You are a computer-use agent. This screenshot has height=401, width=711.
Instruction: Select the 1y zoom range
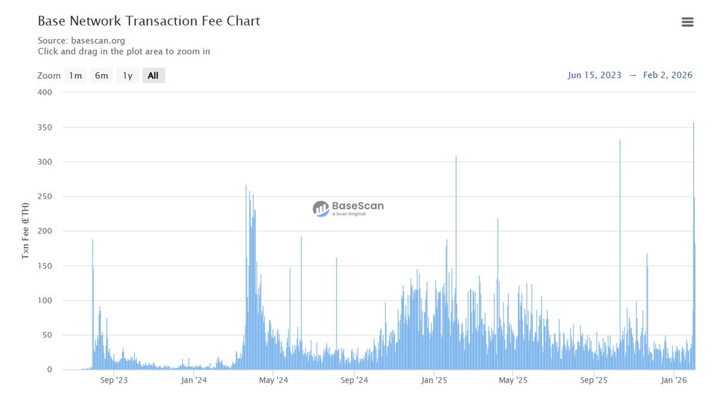pos(127,76)
